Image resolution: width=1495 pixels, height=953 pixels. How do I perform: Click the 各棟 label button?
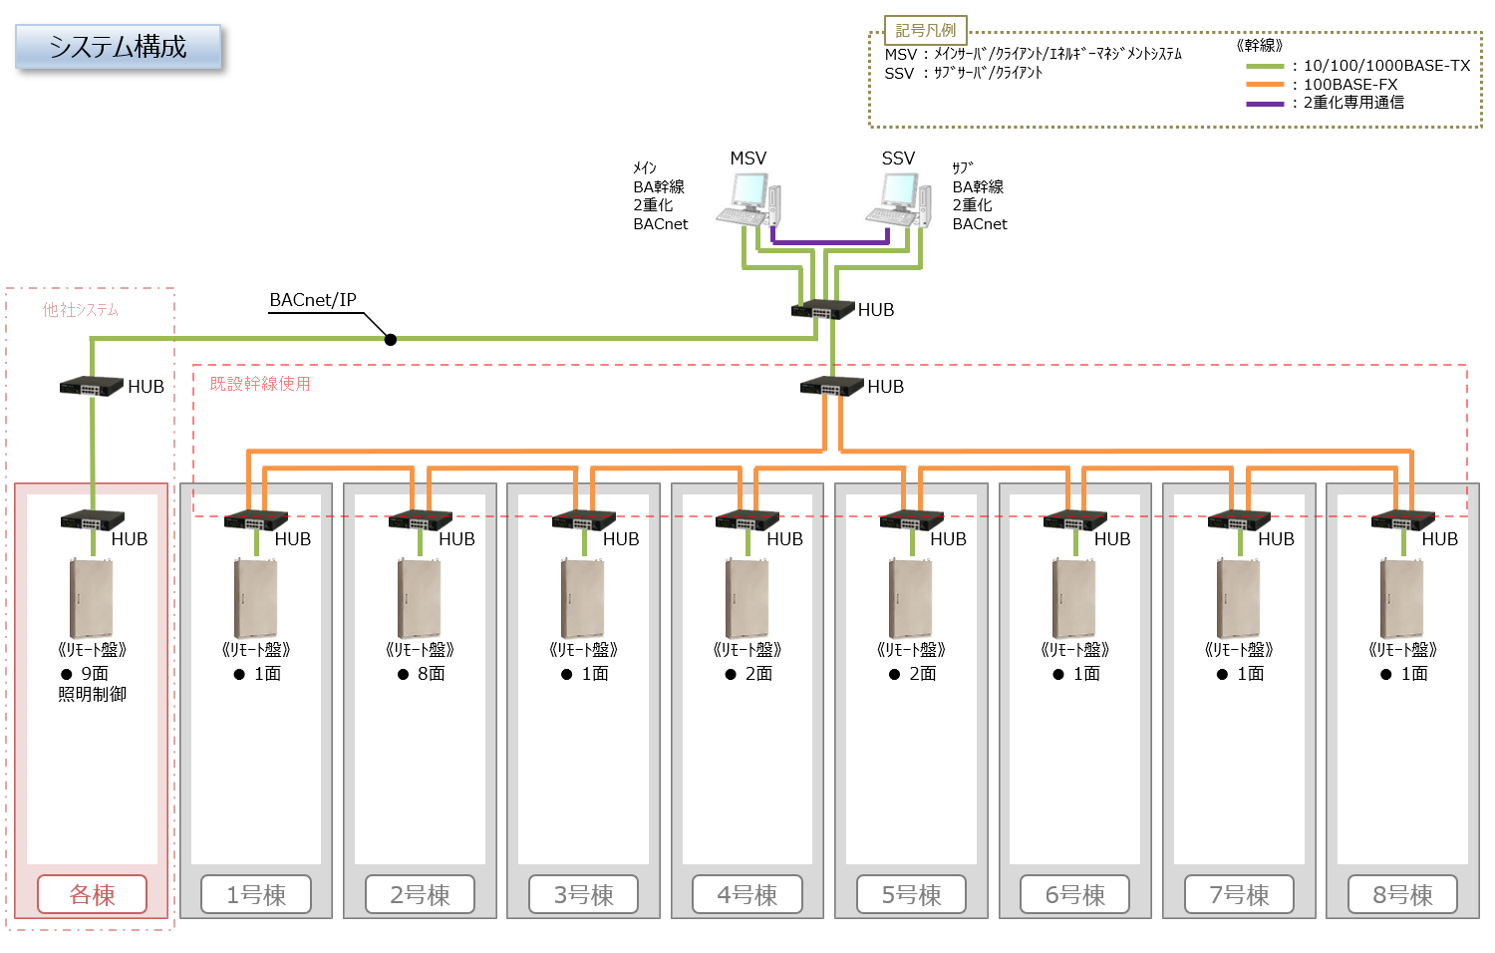tap(93, 894)
